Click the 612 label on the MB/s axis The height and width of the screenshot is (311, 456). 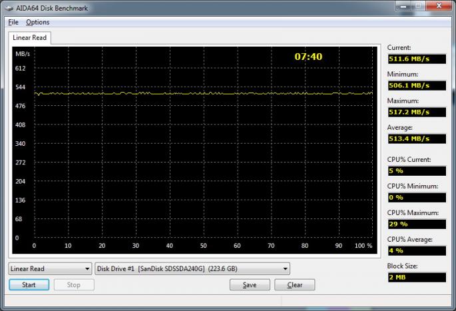click(x=21, y=69)
